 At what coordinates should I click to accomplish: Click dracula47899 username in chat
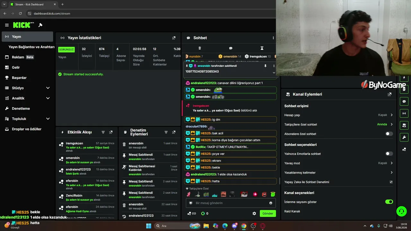pyautogui.click(x=196, y=126)
